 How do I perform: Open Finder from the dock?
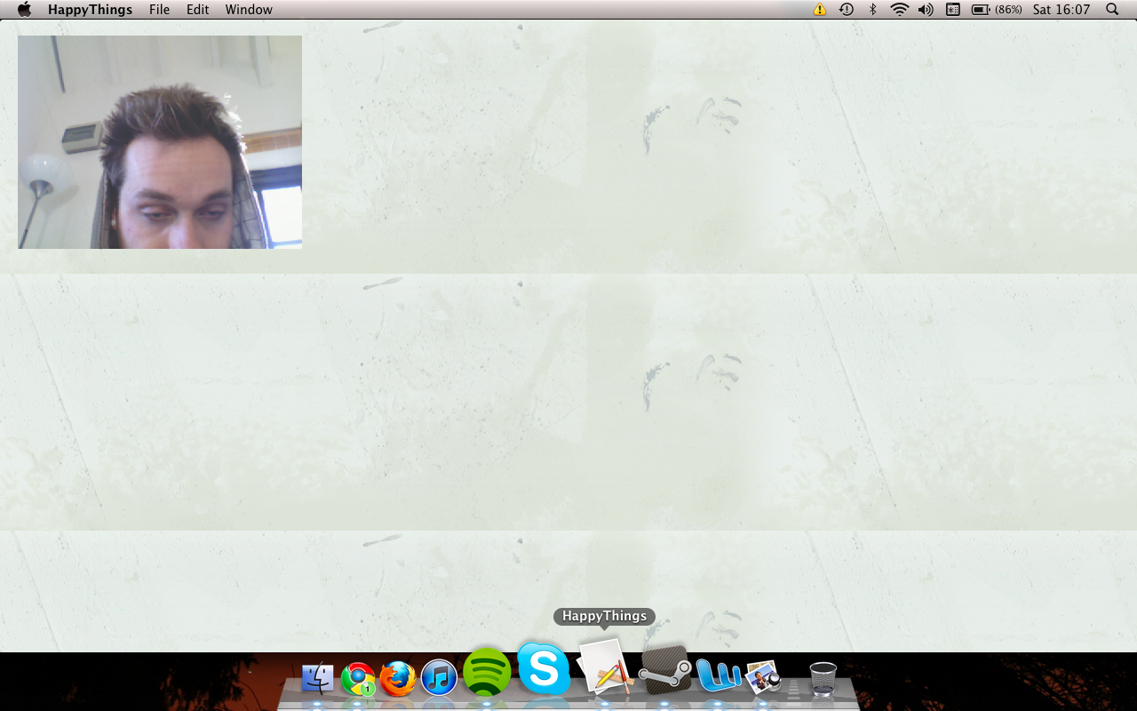[317, 679]
